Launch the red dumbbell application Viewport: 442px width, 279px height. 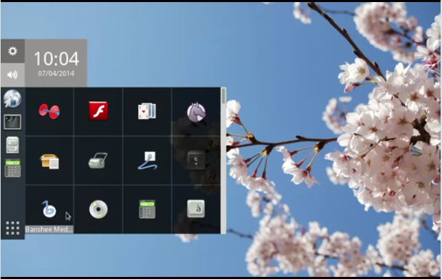[49, 111]
